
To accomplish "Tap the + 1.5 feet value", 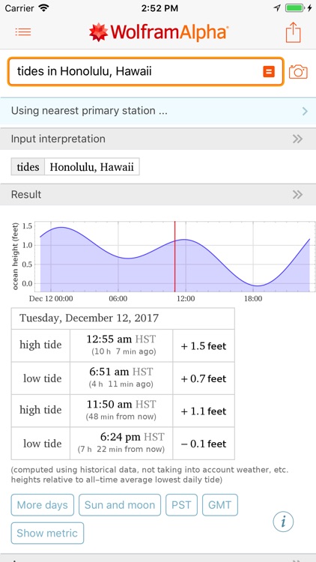I will coord(204,346).
